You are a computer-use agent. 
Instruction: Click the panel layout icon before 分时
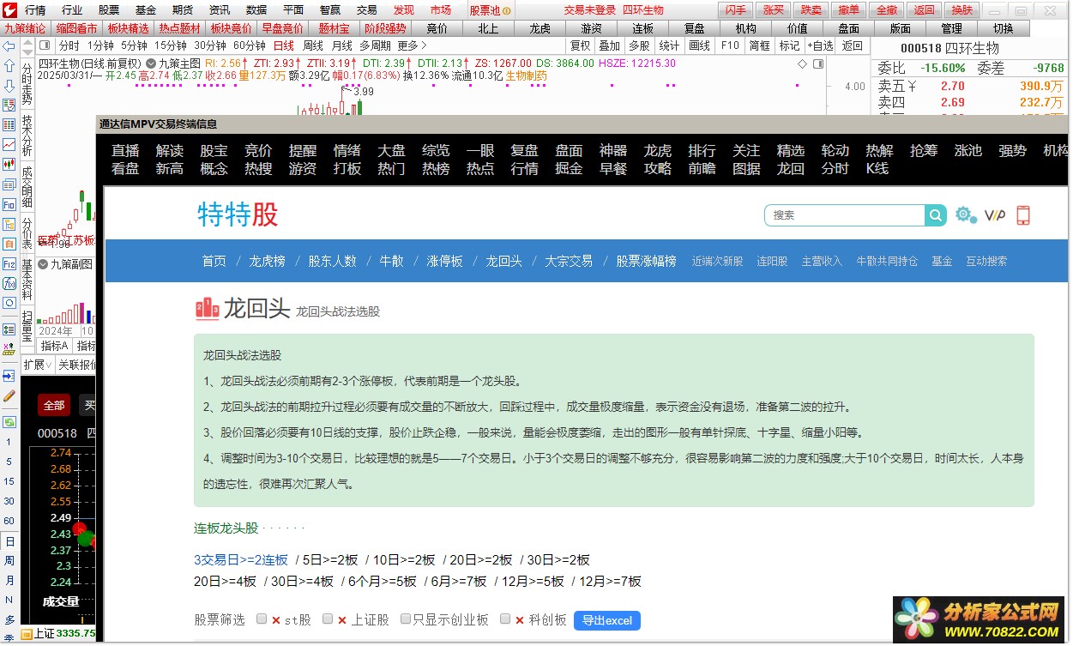45,45
